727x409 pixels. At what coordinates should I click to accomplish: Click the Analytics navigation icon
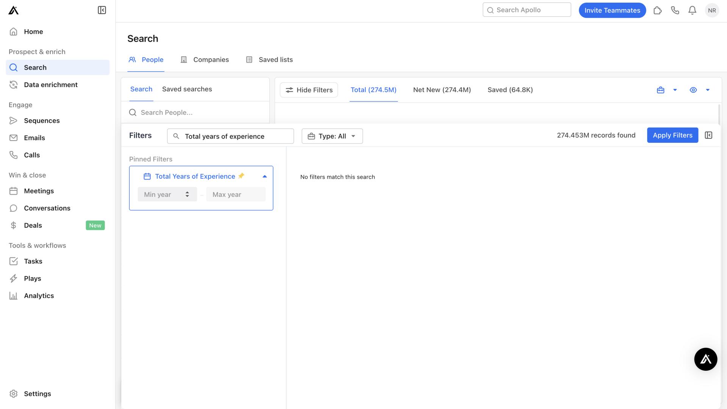(x=14, y=296)
